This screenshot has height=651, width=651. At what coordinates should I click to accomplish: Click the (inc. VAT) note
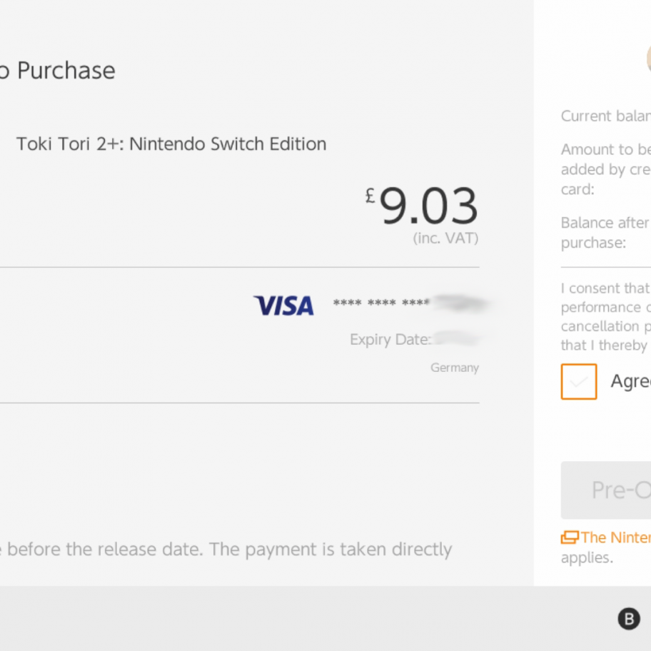click(x=445, y=238)
